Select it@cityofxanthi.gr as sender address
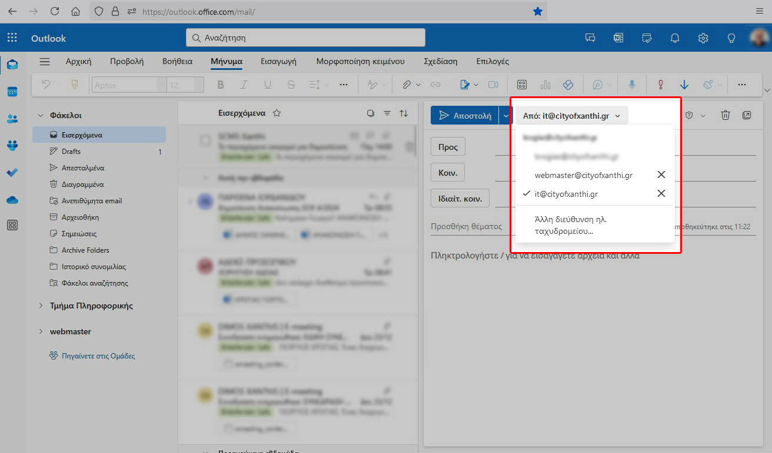The image size is (772, 453). pyautogui.click(x=566, y=194)
